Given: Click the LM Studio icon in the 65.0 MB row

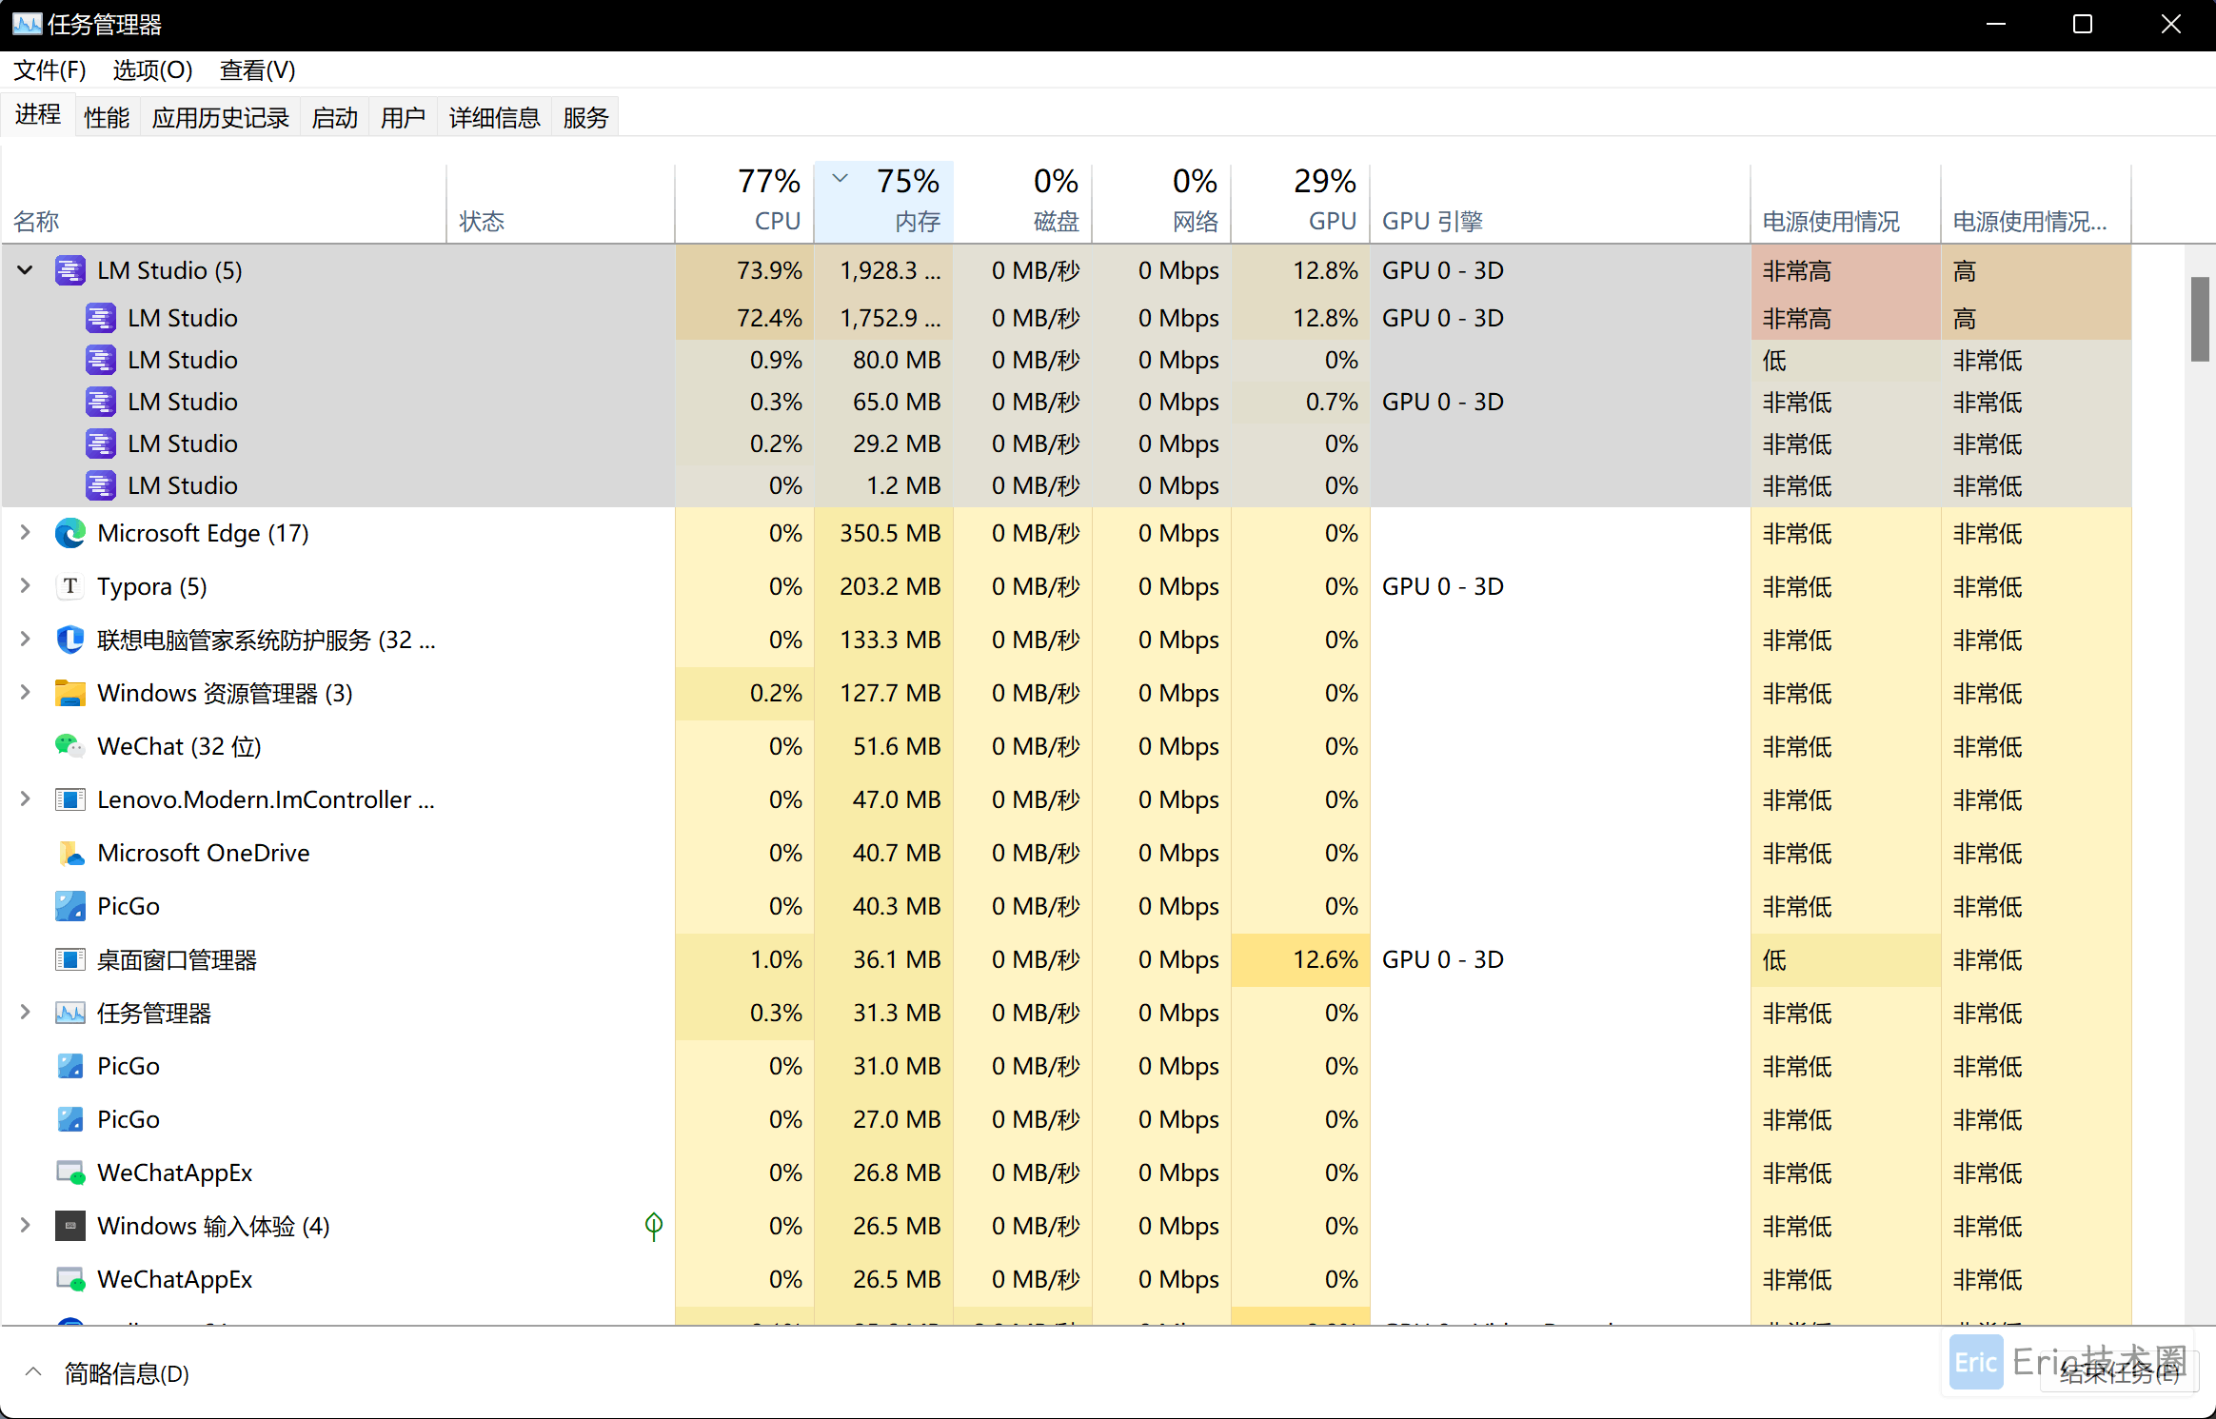Looking at the screenshot, I should click(101, 402).
